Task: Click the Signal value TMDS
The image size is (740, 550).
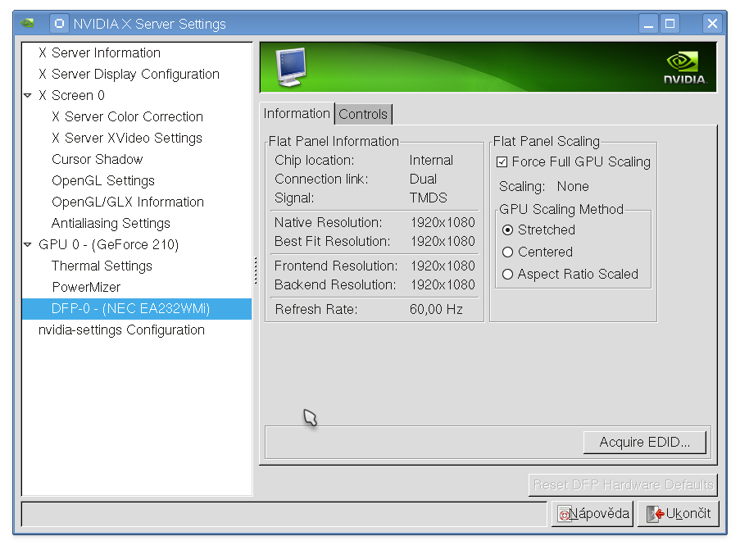Action: coord(428,198)
